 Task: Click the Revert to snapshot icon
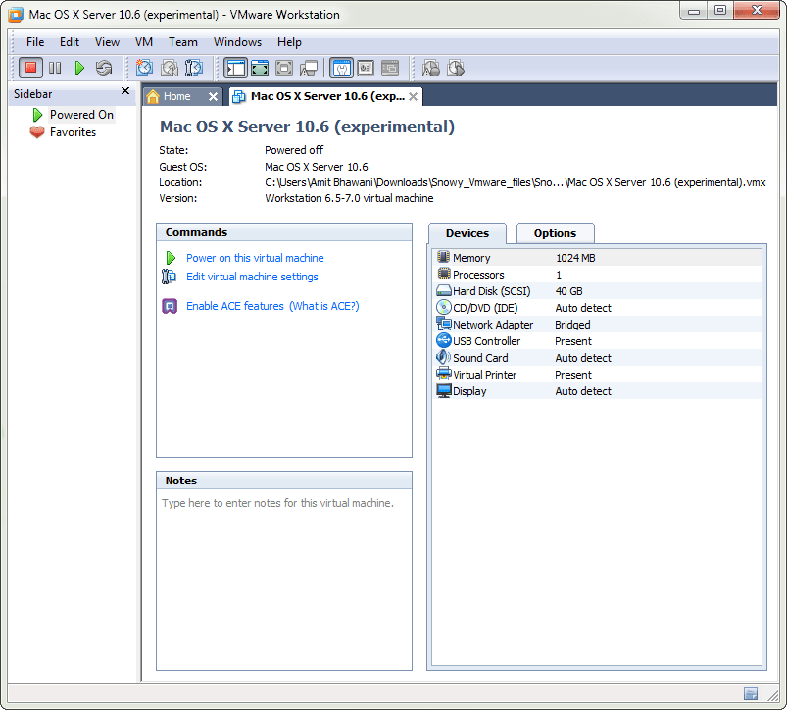[x=170, y=68]
